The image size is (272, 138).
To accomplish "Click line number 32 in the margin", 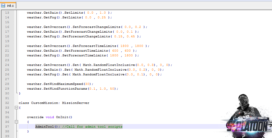I will tap(7, 103).
